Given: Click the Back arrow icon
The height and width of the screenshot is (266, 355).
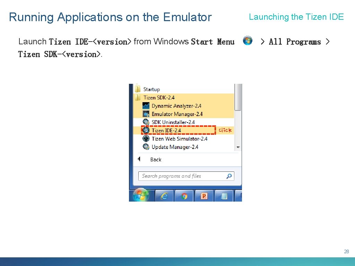Looking at the screenshot, I should point(139,159).
